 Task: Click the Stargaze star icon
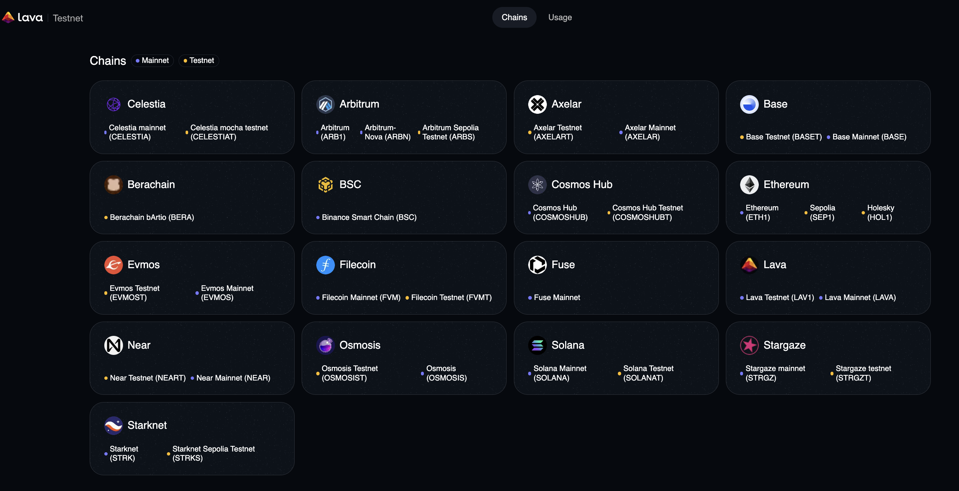tap(749, 345)
